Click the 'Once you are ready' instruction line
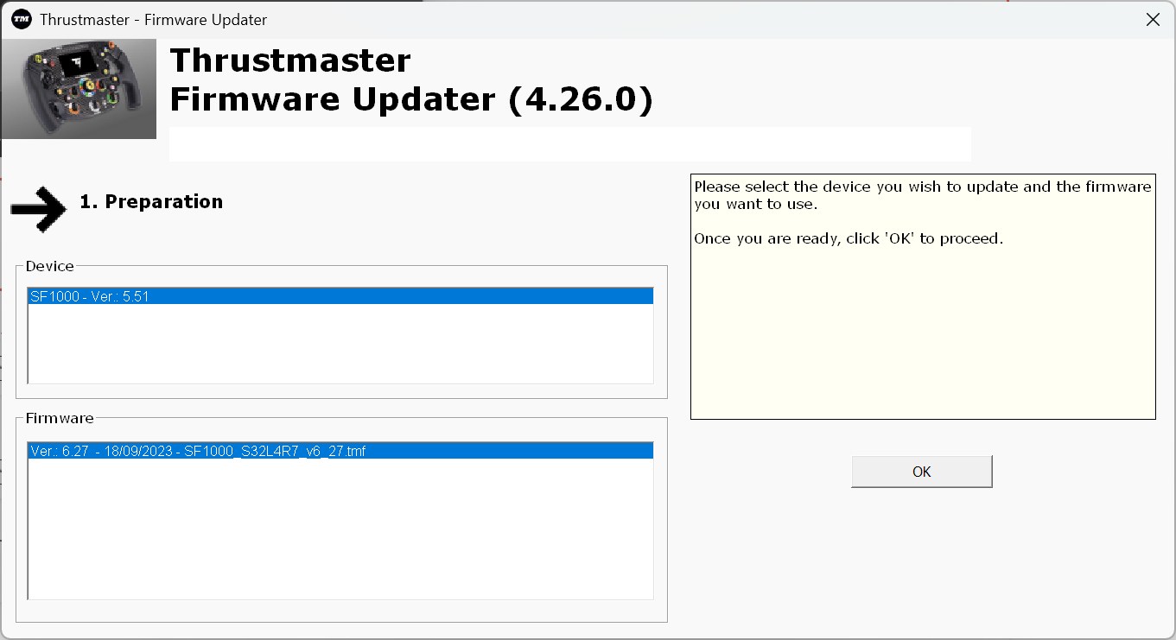This screenshot has height=640, width=1176. coord(848,238)
